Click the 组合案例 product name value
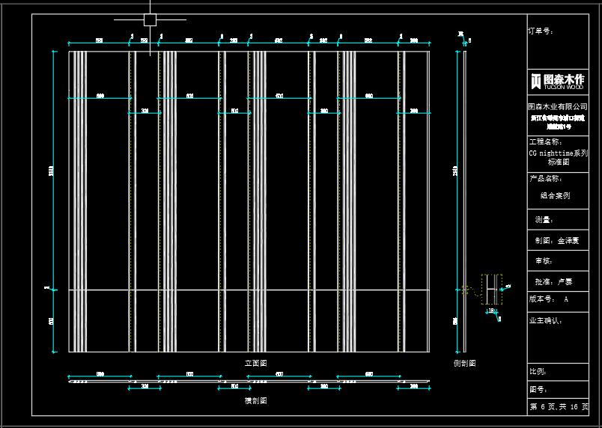 click(555, 195)
